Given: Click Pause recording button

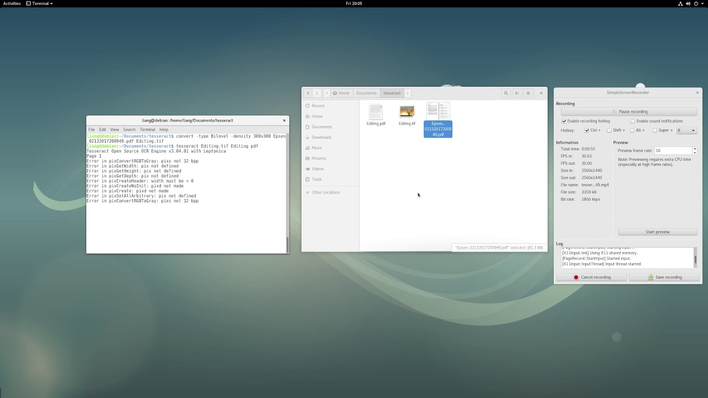Looking at the screenshot, I should 629,112.
